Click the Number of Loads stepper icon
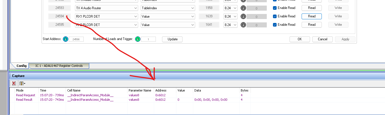This screenshot has width=385, height=115. pos(138,39)
